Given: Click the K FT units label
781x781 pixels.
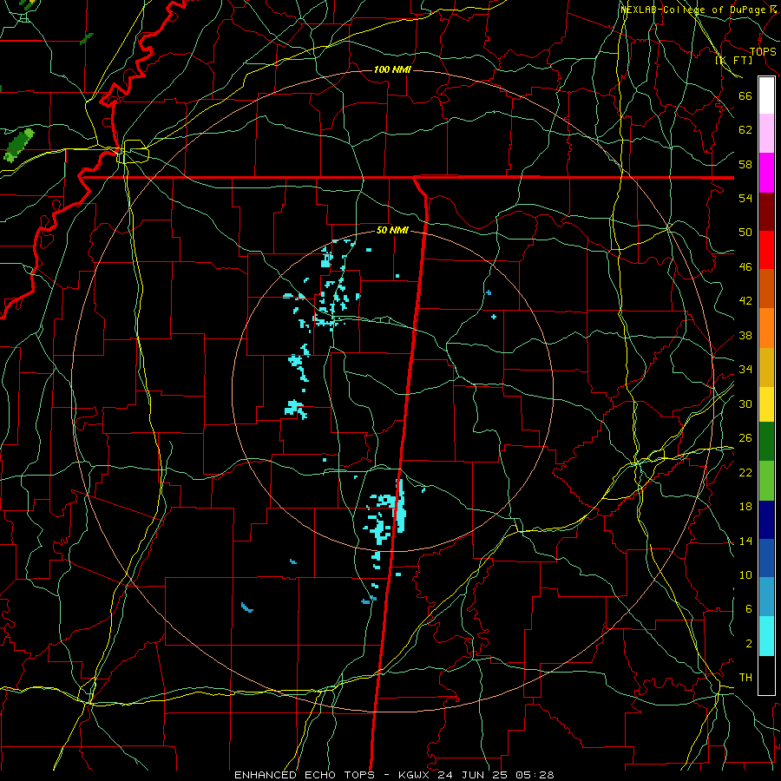Looking at the screenshot, I should [733, 60].
